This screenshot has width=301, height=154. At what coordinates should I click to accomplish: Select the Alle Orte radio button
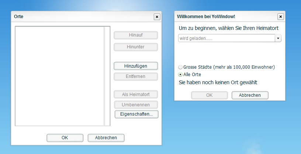[180, 74]
